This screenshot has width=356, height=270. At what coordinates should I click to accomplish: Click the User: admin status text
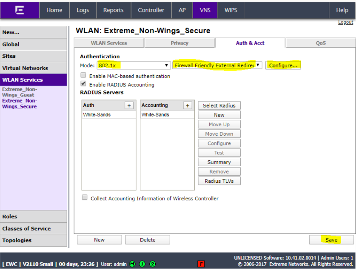114,264
